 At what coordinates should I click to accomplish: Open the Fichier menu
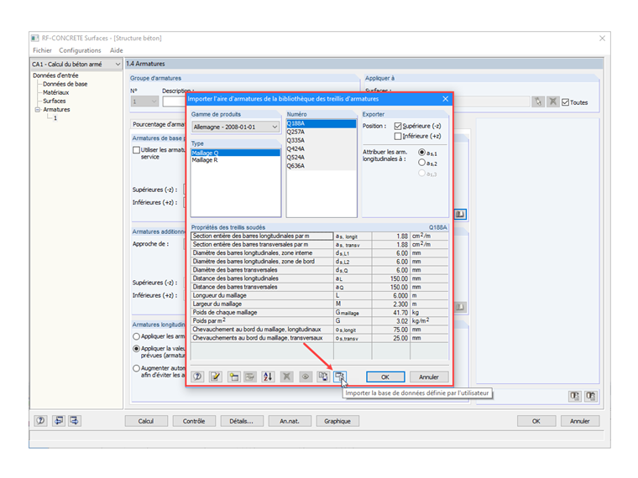[x=42, y=50]
